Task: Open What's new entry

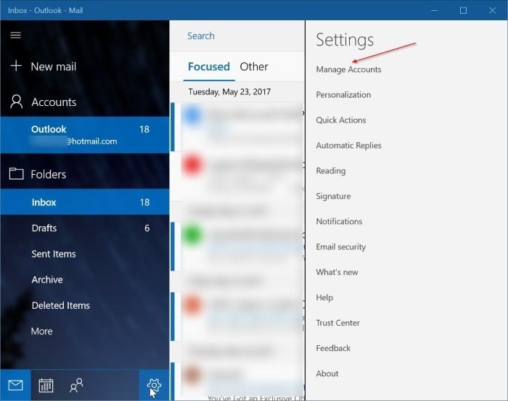Action: click(x=337, y=272)
